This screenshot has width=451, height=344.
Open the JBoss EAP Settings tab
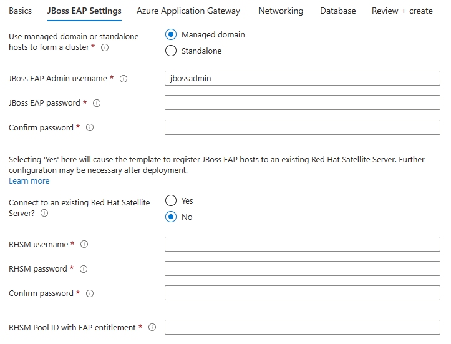(84, 11)
